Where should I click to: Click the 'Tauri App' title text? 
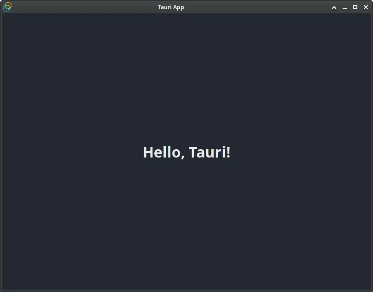[171, 7]
